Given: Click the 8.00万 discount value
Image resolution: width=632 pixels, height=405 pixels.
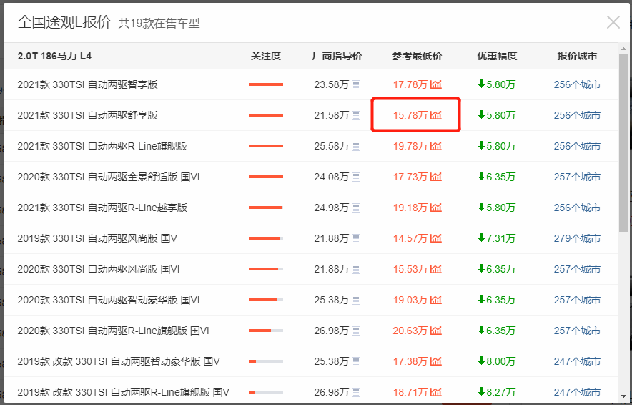Looking at the screenshot, I should [497, 361].
